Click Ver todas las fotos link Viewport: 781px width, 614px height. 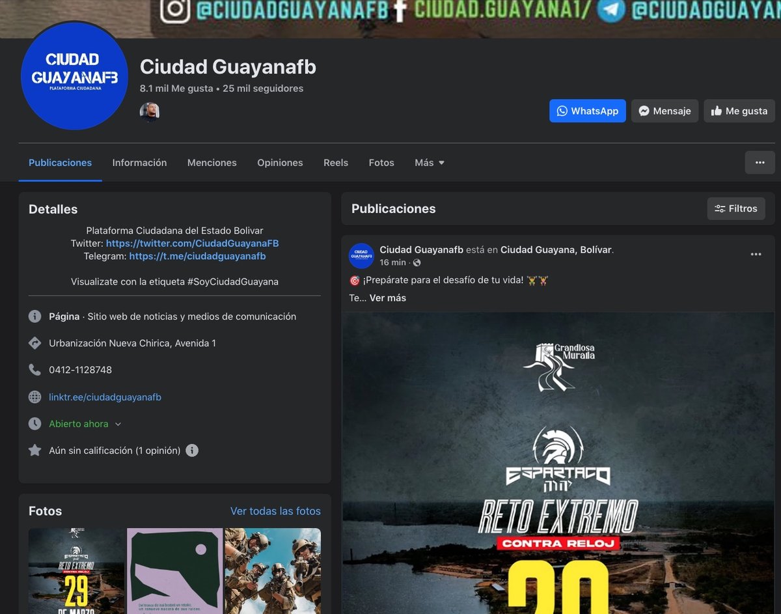point(275,511)
